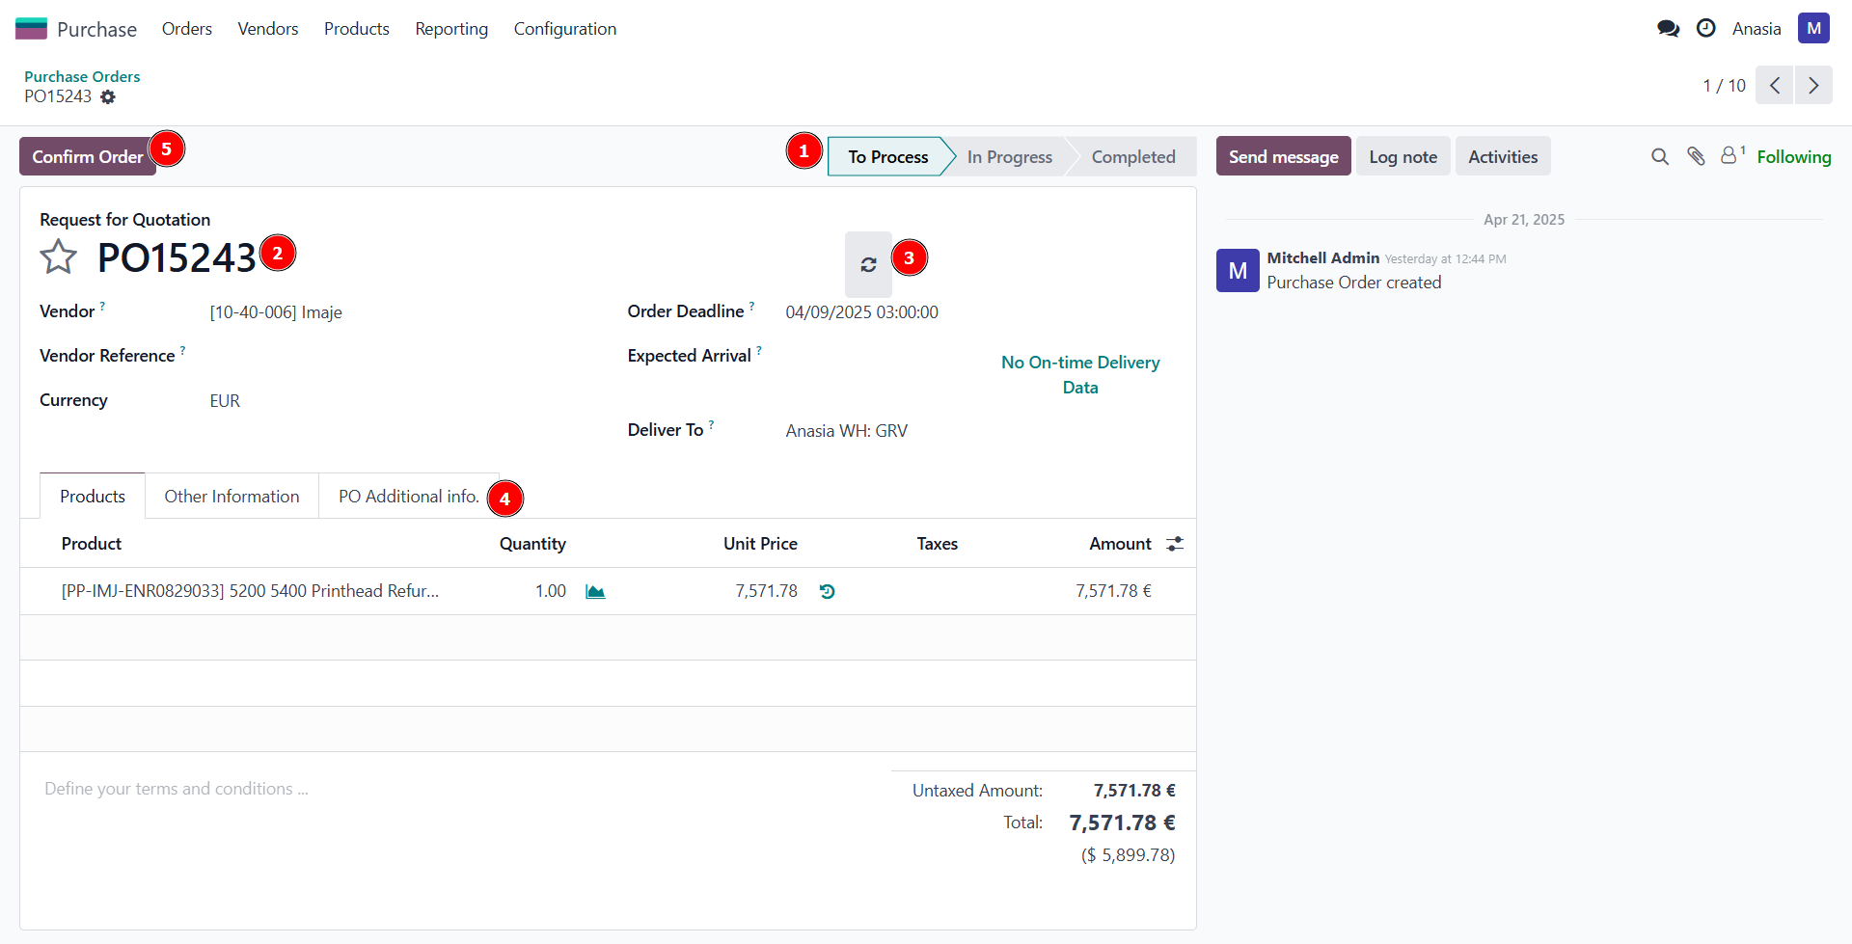Click the Send message button
1852x944 pixels.
click(1283, 156)
